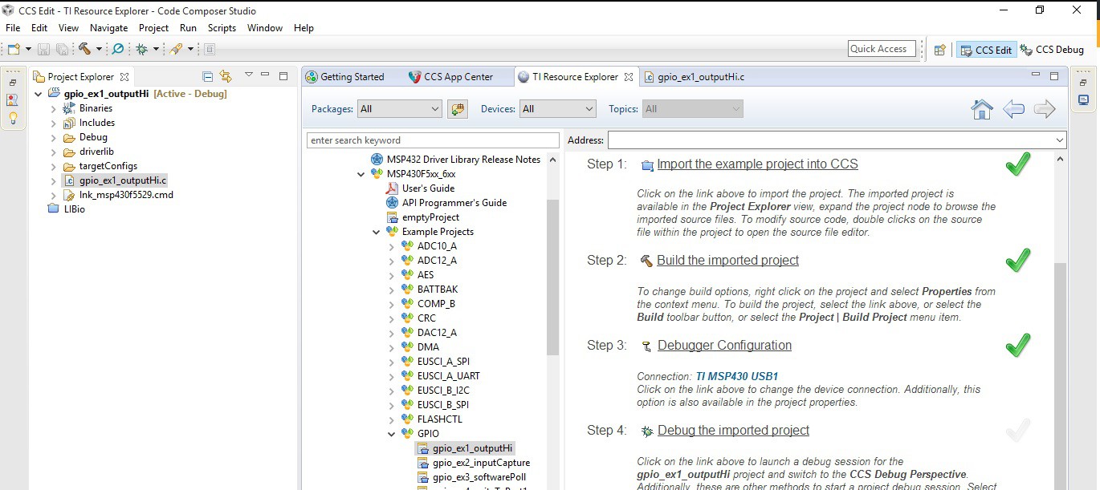Open the Address combo box dropdown arrow
1100x490 pixels.
tap(1058, 140)
